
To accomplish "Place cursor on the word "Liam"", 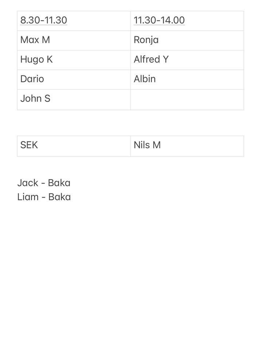I will [x=28, y=197].
